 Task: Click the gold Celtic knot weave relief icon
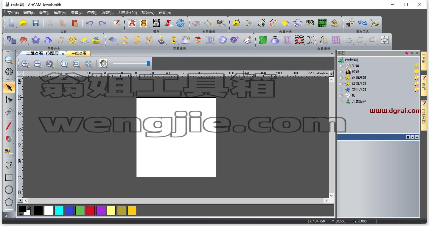pos(72,40)
